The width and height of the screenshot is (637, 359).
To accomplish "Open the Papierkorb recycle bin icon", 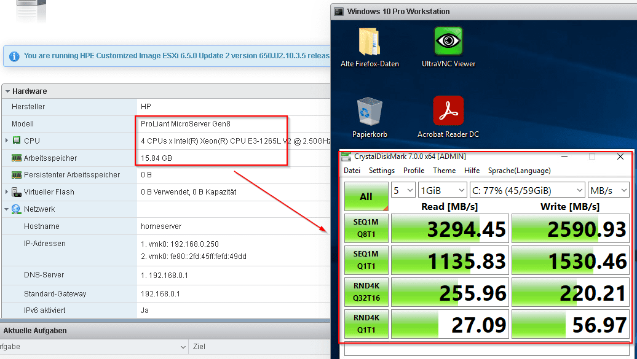I will [370, 111].
